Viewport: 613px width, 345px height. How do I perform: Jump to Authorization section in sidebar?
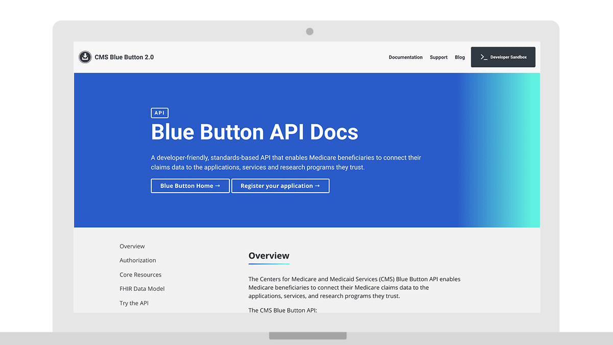[138, 260]
